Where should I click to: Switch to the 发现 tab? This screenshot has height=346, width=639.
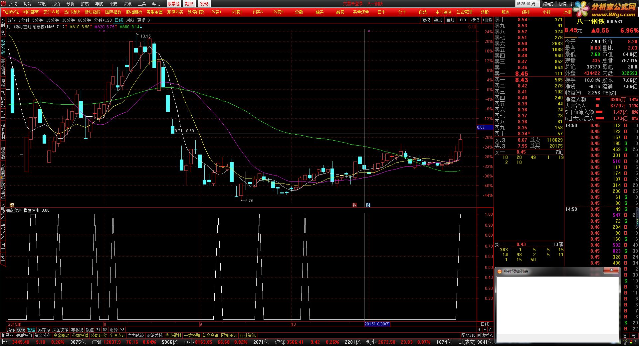pyautogui.click(x=204, y=4)
